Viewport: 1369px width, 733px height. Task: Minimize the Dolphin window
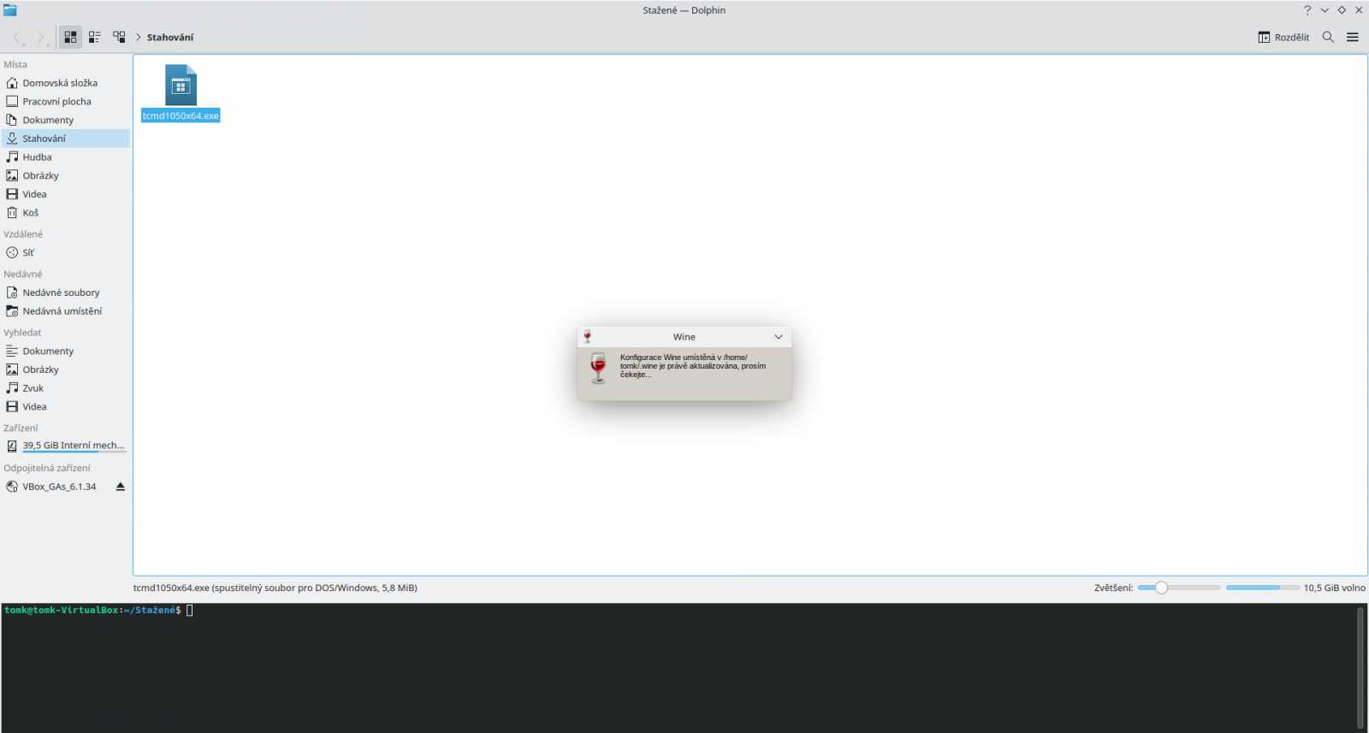click(1325, 10)
